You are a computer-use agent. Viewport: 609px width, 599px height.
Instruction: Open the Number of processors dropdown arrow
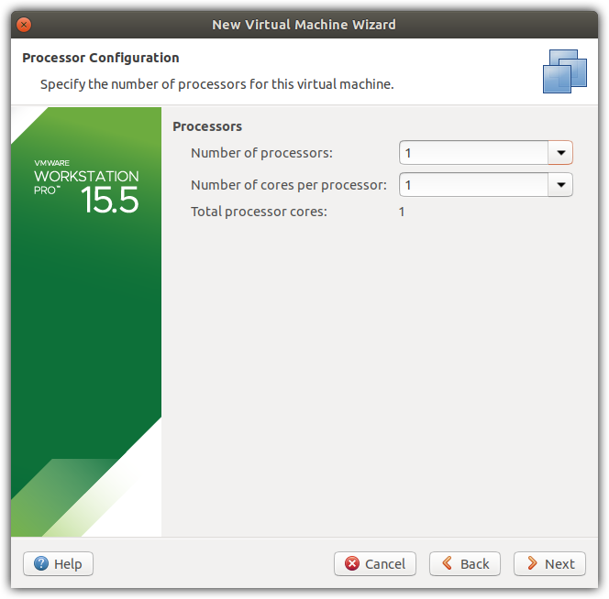(x=560, y=153)
